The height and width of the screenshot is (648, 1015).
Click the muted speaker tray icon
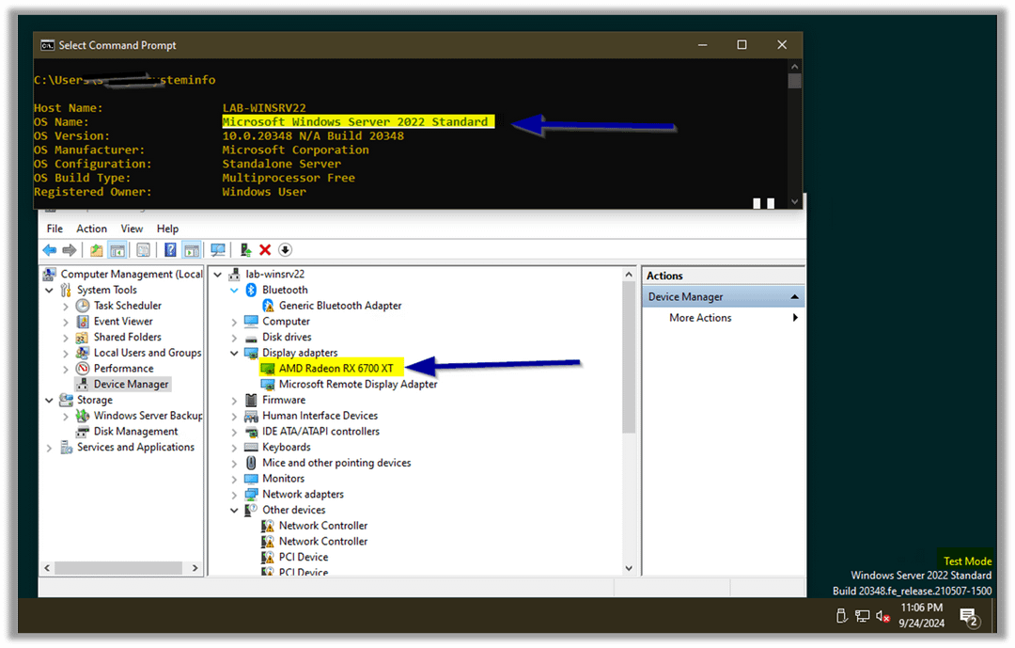(882, 616)
